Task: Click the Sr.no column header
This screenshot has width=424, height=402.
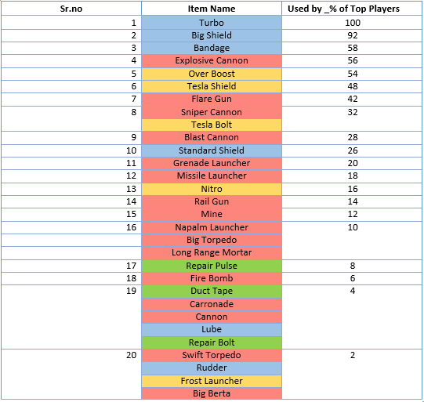Action: tap(71, 9)
